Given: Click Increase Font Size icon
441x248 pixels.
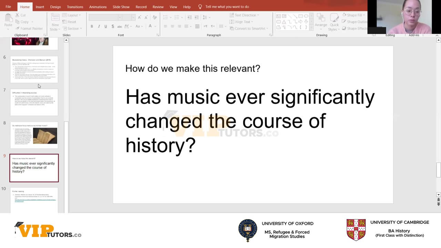Looking at the screenshot, I should click(x=140, y=17).
